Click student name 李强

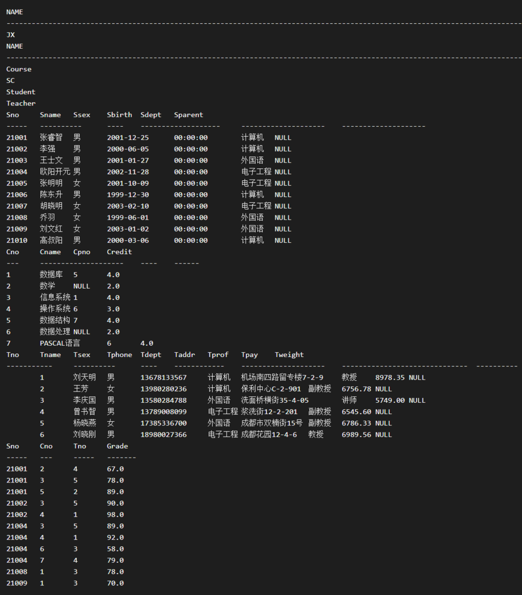click(x=48, y=149)
